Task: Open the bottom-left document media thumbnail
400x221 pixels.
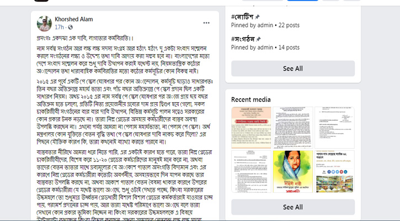Action: 251,171
